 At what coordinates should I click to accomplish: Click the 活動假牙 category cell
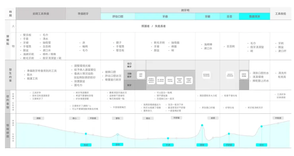[x=130, y=75]
